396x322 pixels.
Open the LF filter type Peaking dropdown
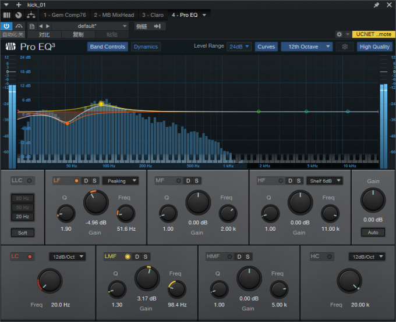(120, 181)
